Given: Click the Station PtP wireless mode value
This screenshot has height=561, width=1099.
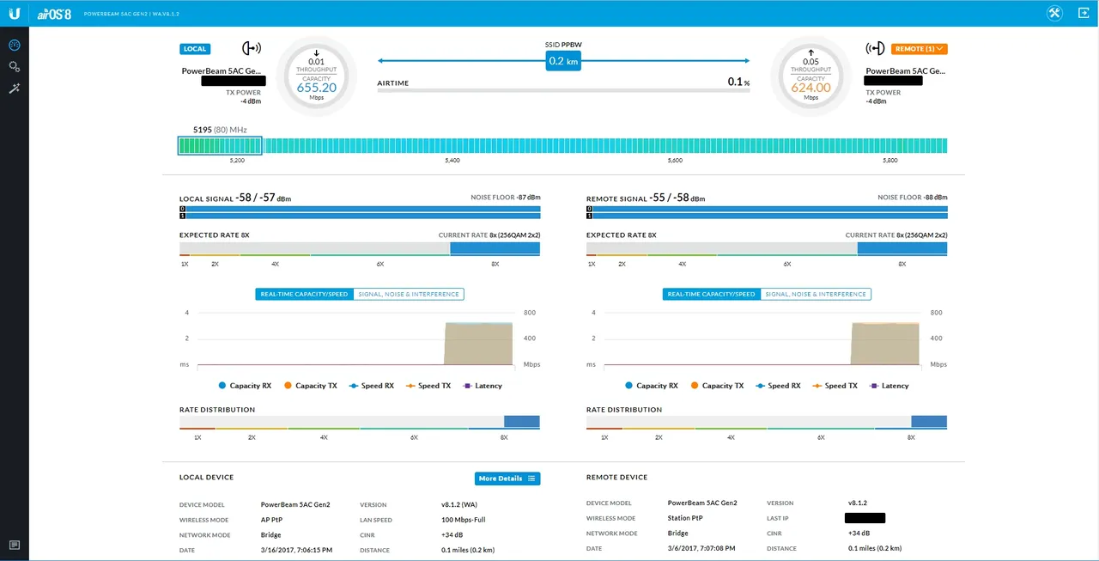Looking at the screenshot, I should 685,518.
